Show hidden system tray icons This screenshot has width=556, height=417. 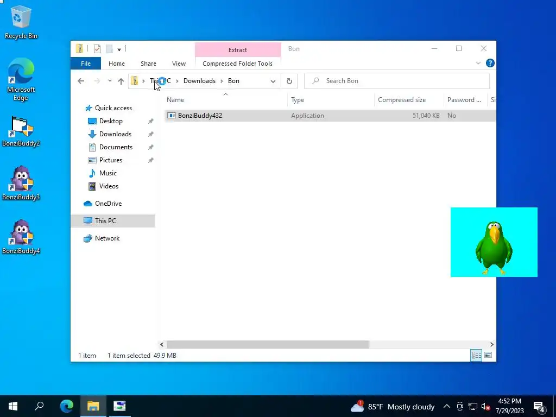[447, 406]
